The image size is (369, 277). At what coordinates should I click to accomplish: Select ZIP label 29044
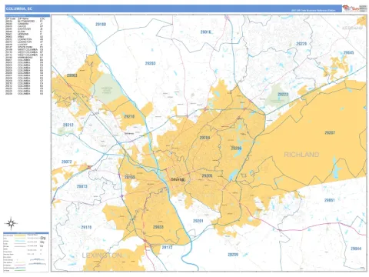[x=356, y=249]
